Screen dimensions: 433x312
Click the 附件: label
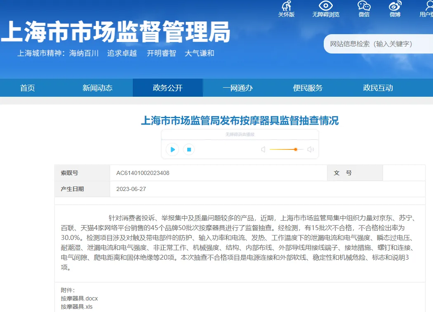(68, 290)
